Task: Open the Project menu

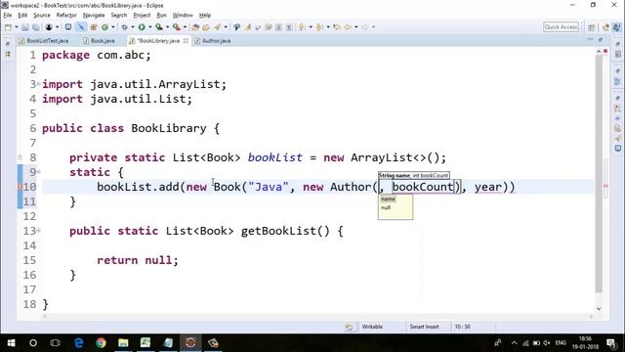Action: (142, 16)
